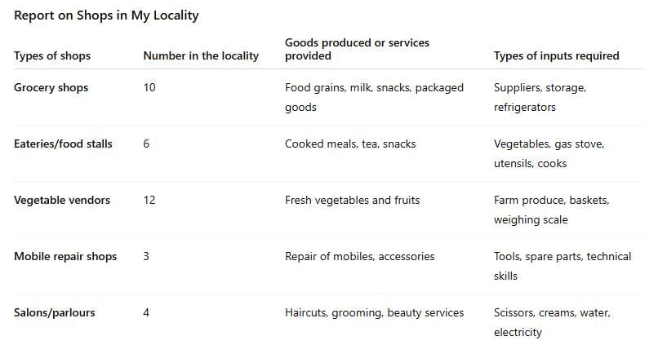Click the 'Report on Shops in My Locality' title
This screenshot has width=667, height=358.
[x=106, y=15]
